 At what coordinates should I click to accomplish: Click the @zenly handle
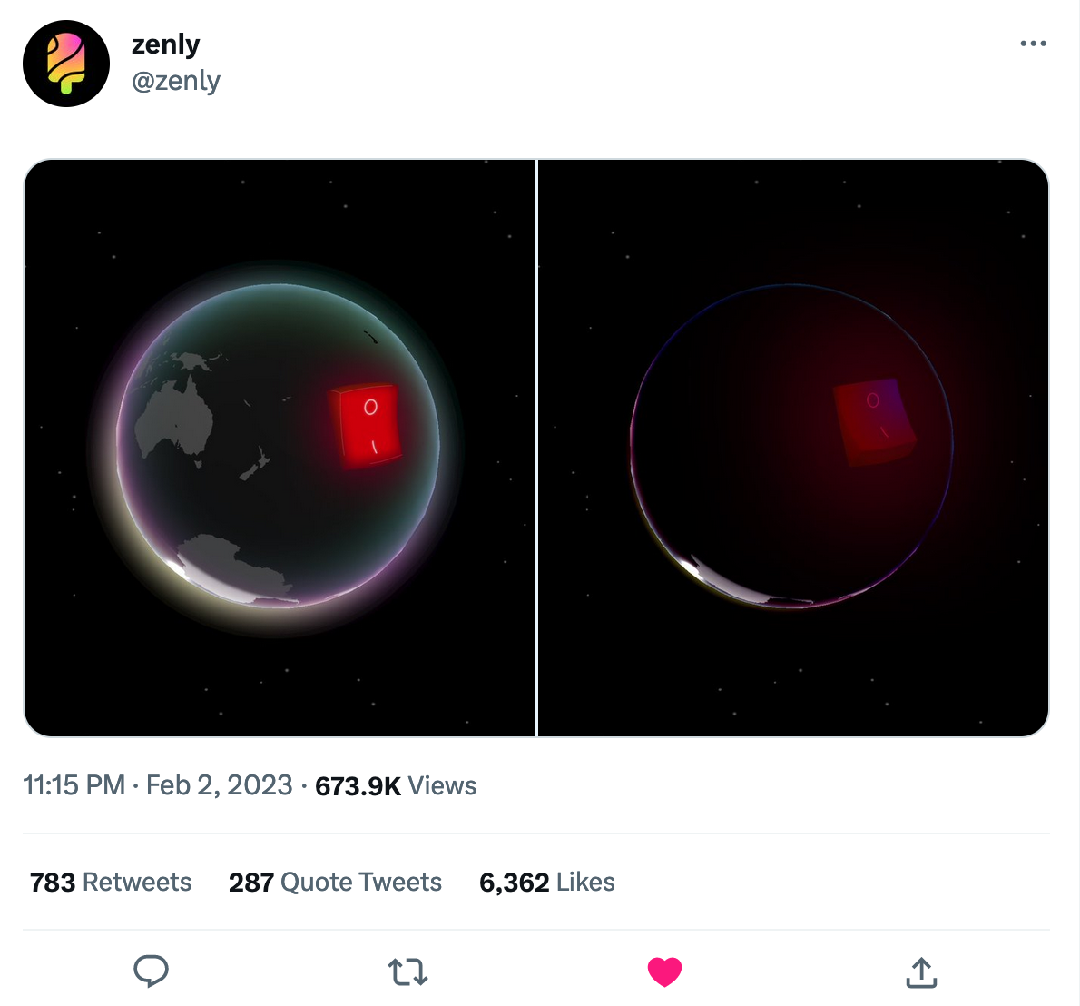(176, 81)
